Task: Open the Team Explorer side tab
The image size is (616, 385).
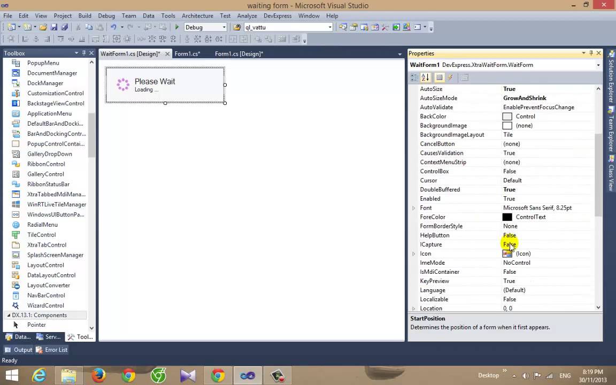Action: (x=611, y=129)
